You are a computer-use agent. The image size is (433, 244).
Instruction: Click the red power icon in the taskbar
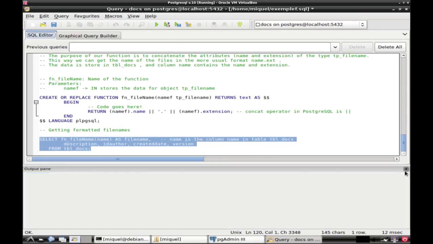[405, 239]
